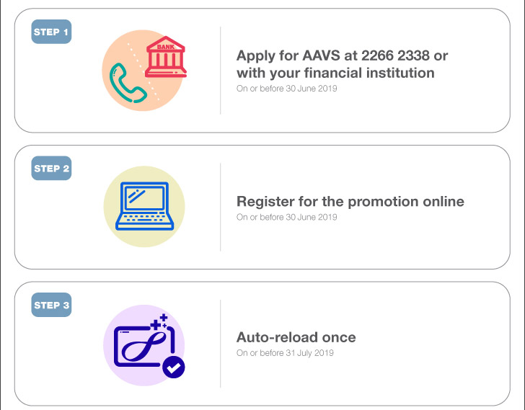Click the red bank building icon

coord(165,56)
